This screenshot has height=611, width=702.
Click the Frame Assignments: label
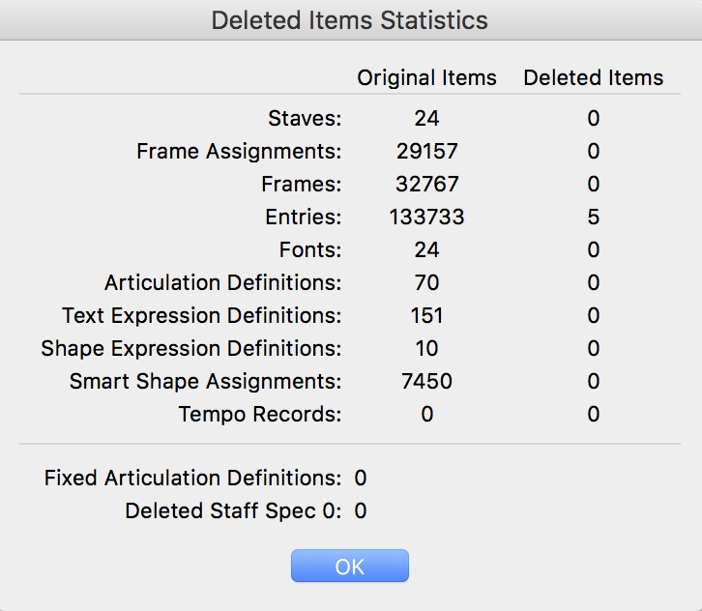239,151
